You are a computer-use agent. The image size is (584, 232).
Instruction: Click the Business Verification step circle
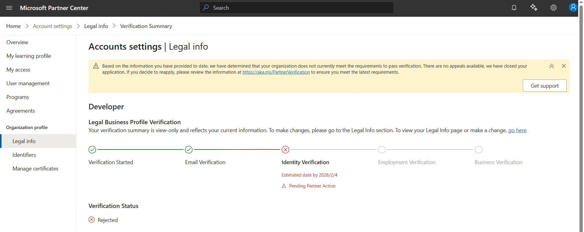(x=478, y=149)
